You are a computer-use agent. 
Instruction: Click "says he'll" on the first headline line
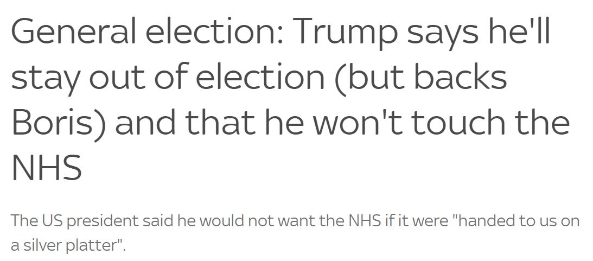[477, 33]
